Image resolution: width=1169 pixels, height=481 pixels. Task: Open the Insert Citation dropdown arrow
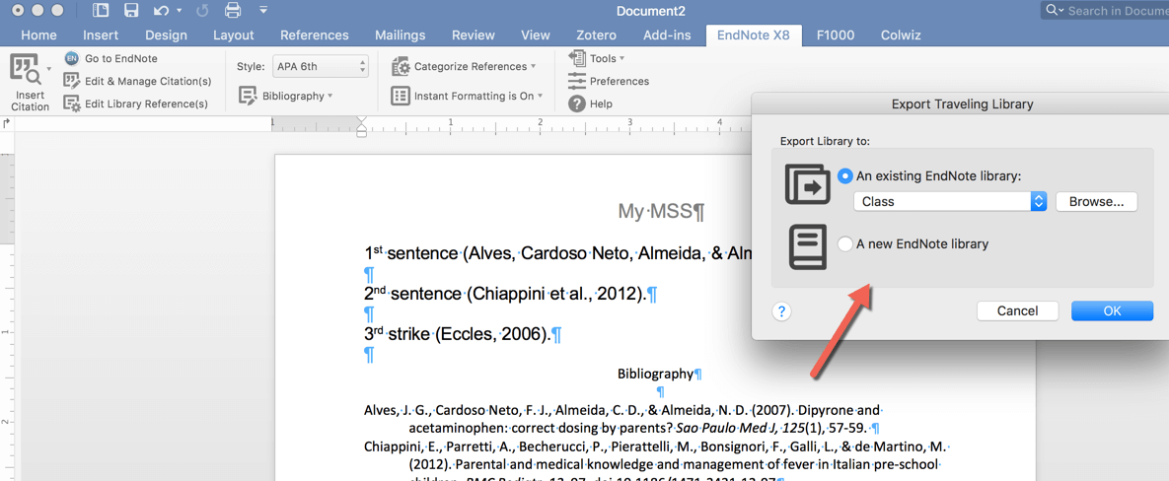(x=48, y=68)
